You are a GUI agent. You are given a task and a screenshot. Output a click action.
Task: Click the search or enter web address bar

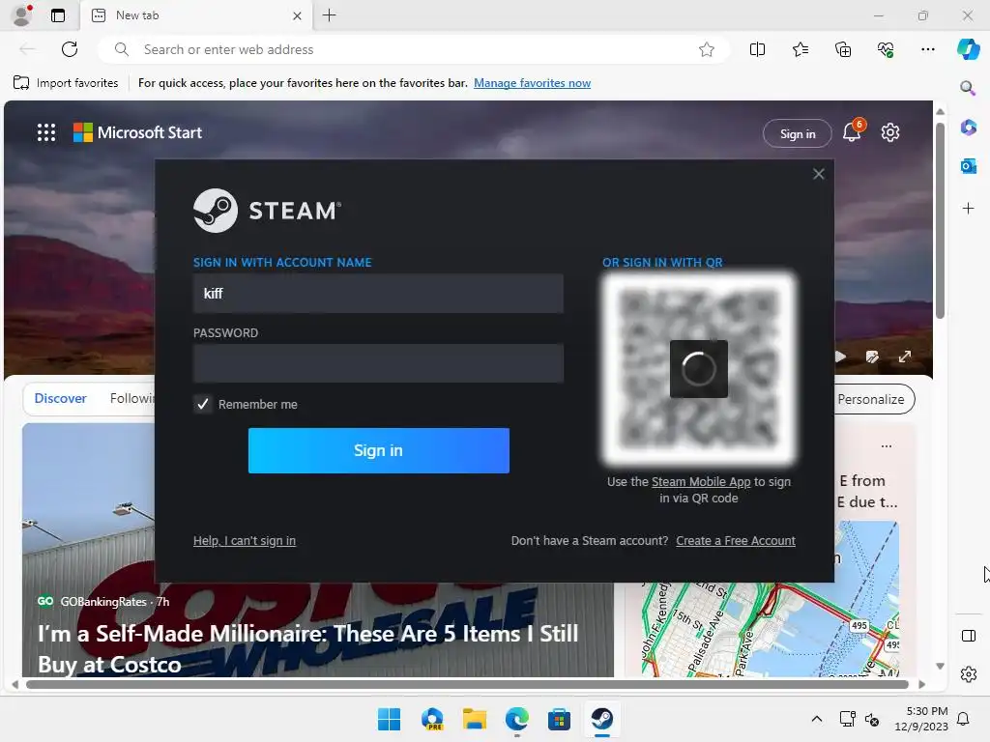(414, 49)
